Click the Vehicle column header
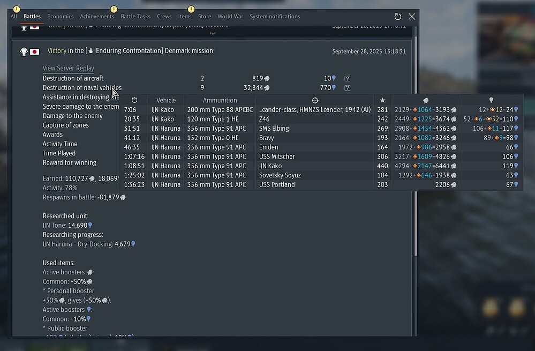Image resolution: width=535 pixels, height=351 pixels. click(x=166, y=100)
